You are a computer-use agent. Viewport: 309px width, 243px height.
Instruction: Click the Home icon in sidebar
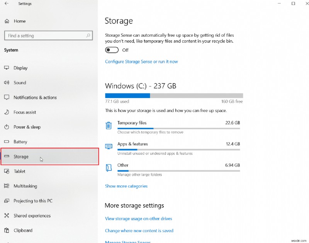coord(7,21)
